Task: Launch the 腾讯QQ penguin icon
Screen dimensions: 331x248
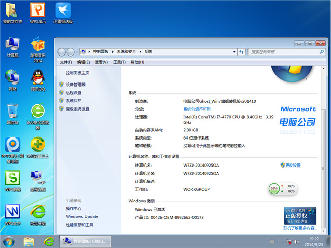Action: pos(38,80)
